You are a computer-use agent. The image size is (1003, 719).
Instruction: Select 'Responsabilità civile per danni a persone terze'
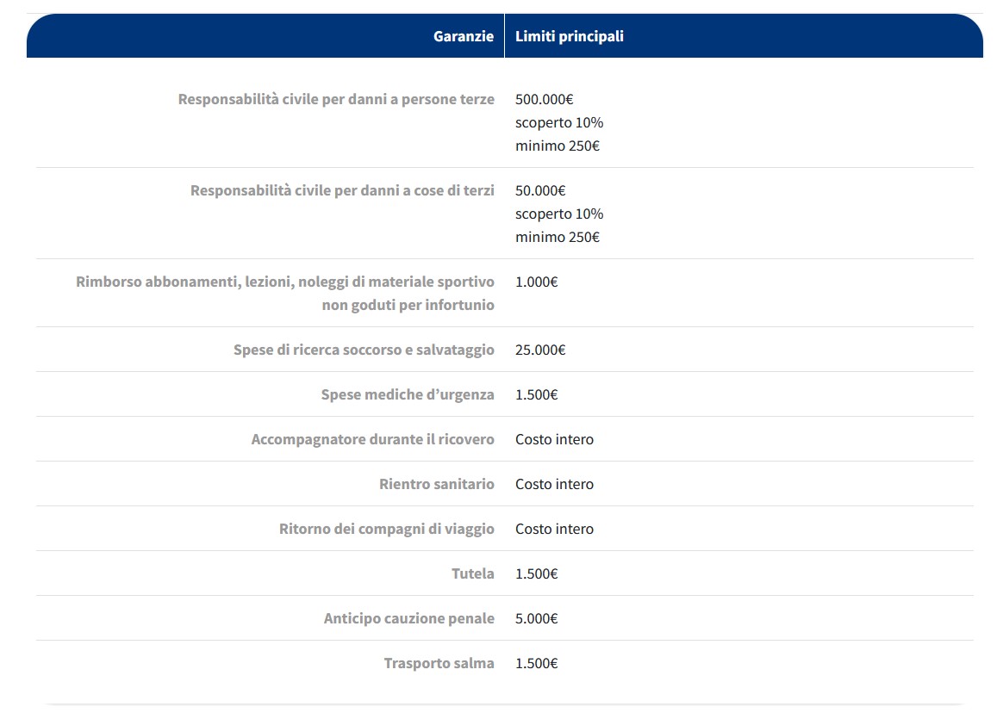pos(336,99)
